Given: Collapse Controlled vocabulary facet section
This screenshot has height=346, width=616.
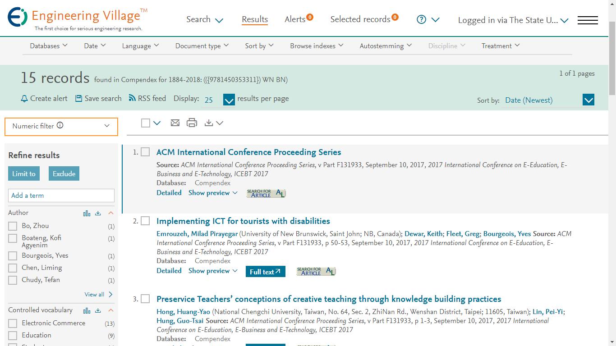Looking at the screenshot, I should [x=110, y=310].
